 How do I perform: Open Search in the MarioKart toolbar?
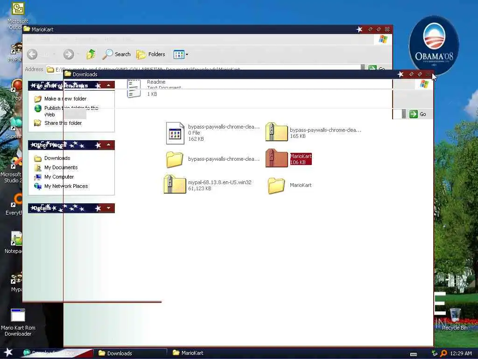click(116, 54)
